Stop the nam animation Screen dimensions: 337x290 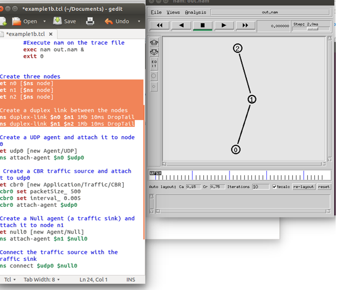pos(203,26)
